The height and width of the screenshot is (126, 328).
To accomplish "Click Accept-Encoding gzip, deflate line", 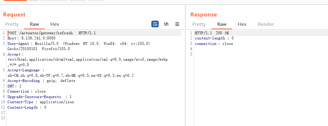I will coord(41,81).
